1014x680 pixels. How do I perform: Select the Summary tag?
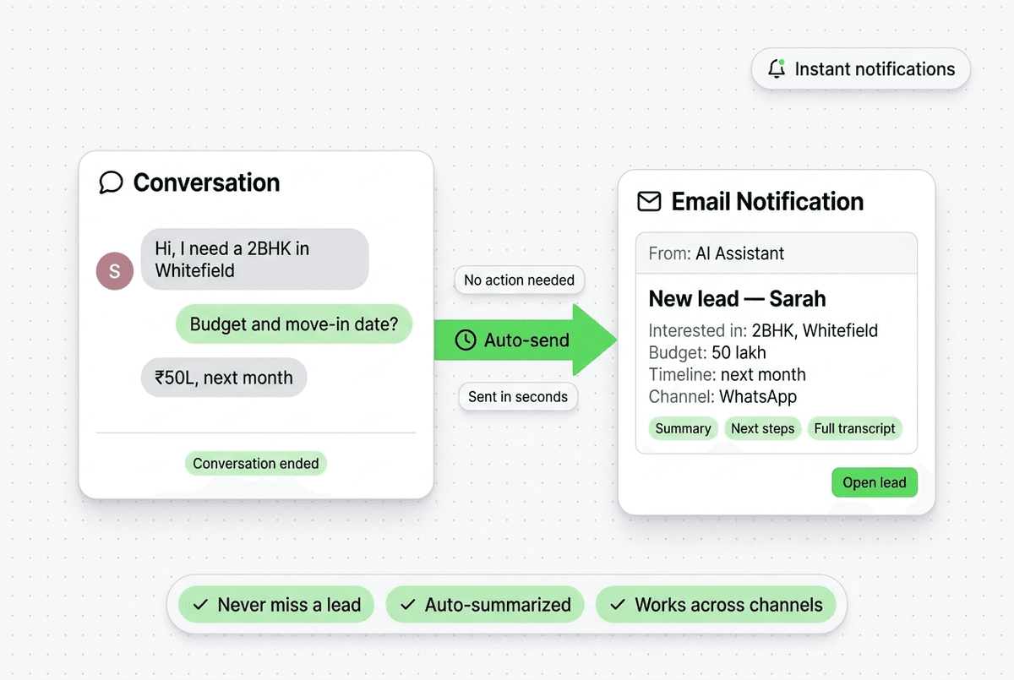click(683, 428)
